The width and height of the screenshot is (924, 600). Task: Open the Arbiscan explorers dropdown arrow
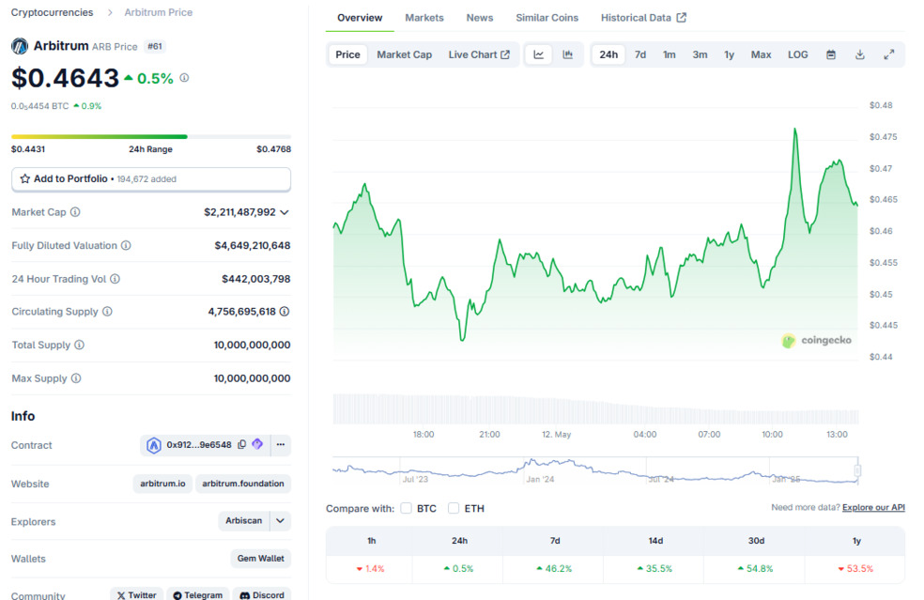(x=280, y=520)
